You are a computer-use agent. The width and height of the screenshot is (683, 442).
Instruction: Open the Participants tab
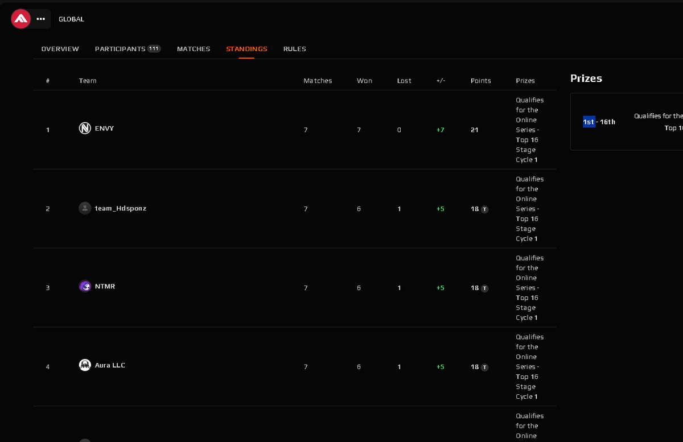128,49
